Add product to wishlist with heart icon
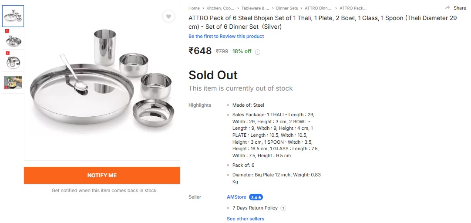This screenshot has height=223, width=471. (x=168, y=17)
